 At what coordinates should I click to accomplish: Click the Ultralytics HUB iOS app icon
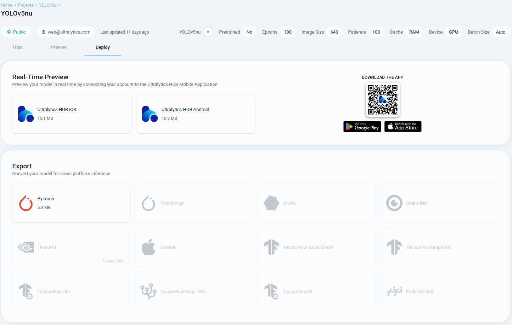click(x=25, y=114)
